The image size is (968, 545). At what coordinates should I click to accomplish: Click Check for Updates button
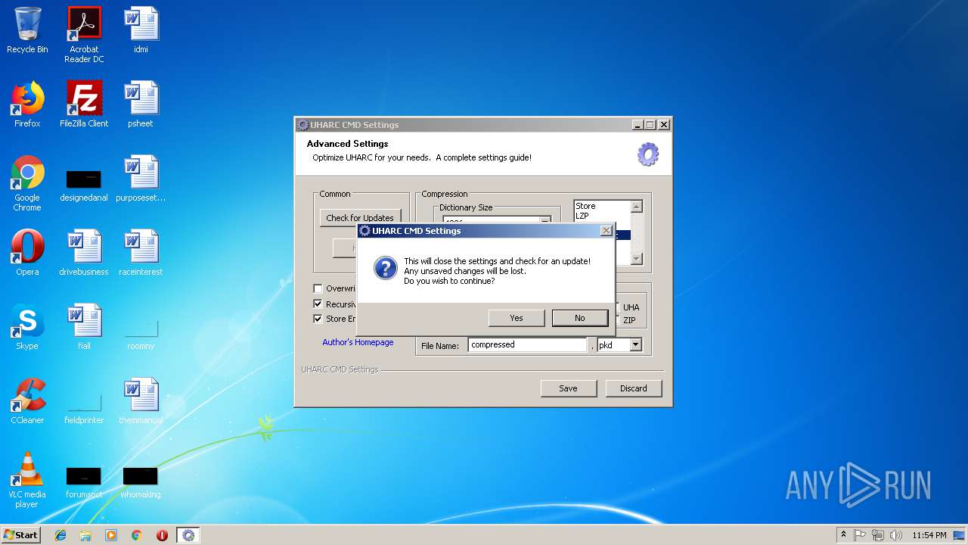click(360, 218)
